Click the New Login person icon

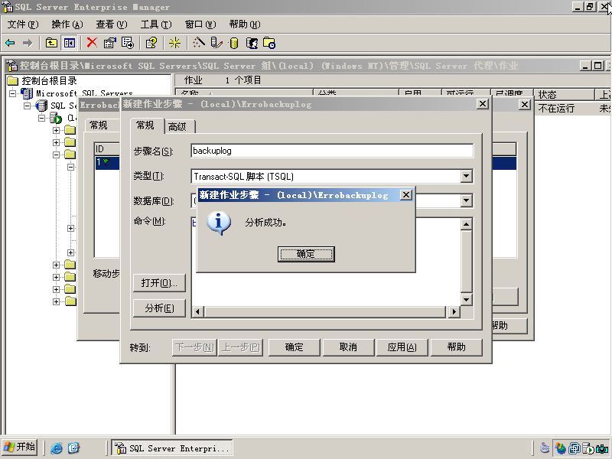pos(252,43)
